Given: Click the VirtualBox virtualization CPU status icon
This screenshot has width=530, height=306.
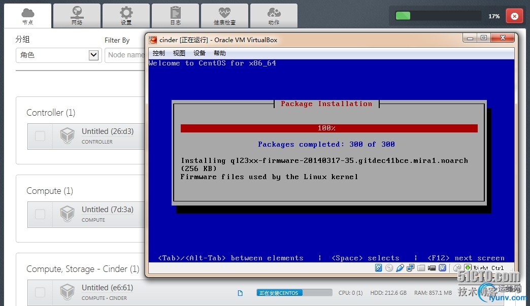Looking at the screenshot, I should point(443,268).
